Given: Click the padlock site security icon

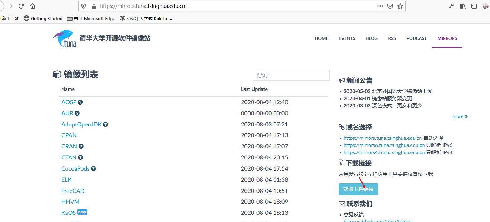Looking at the screenshot, I should [x=94, y=6].
